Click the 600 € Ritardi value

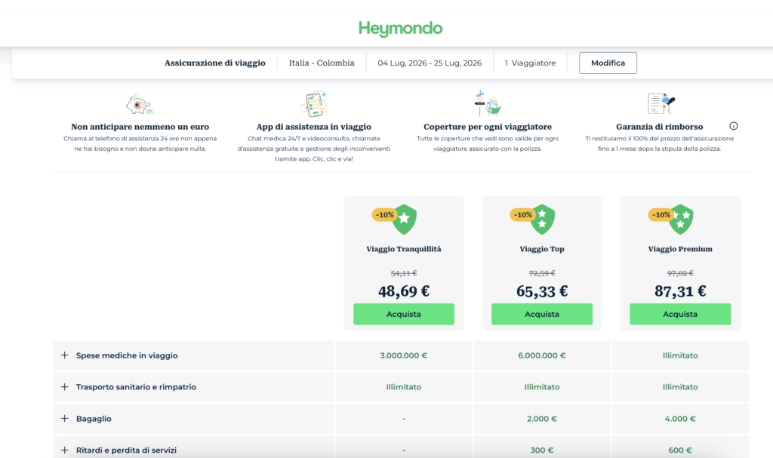coord(680,450)
